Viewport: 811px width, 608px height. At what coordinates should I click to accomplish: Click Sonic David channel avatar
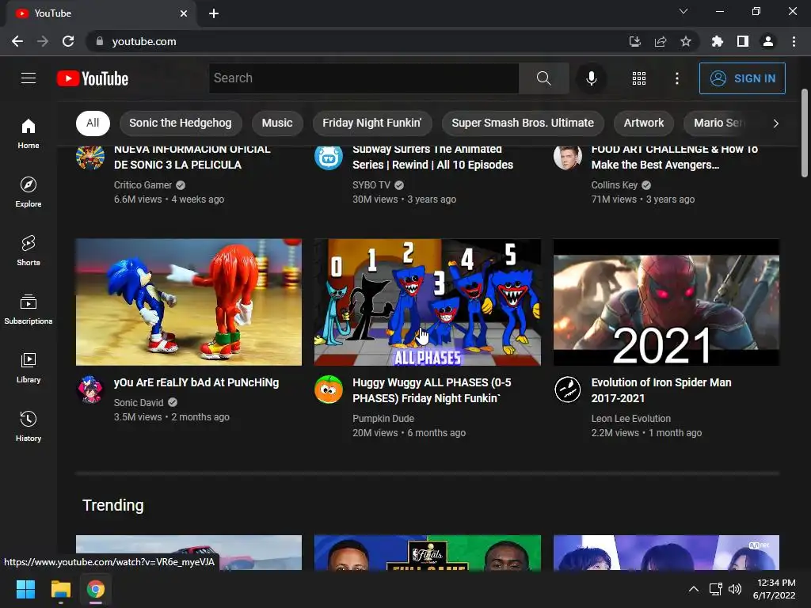(90, 389)
